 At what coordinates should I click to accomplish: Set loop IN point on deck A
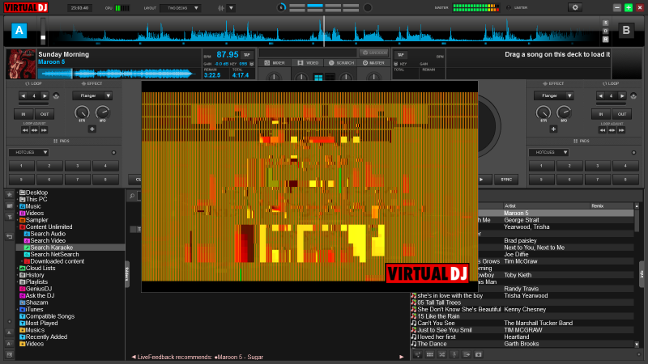pyautogui.click(x=23, y=114)
